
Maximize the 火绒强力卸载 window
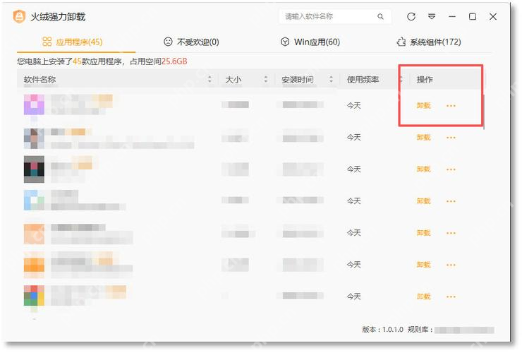click(473, 16)
